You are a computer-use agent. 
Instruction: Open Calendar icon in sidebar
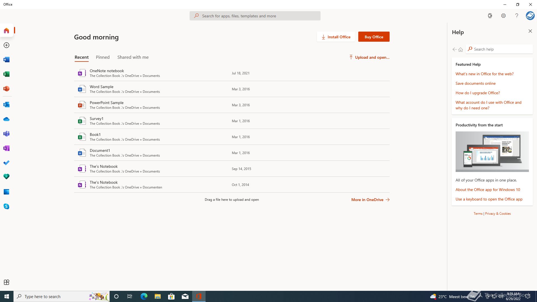(x=6, y=192)
